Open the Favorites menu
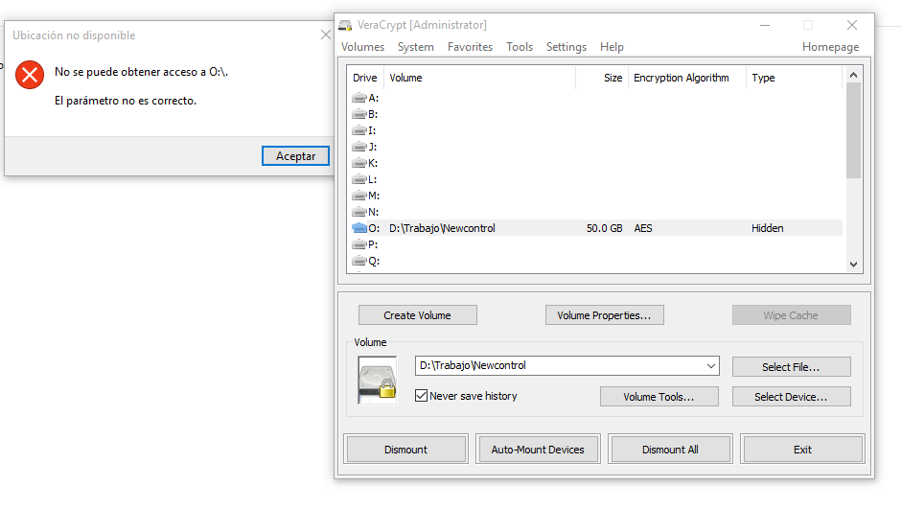 tap(470, 47)
